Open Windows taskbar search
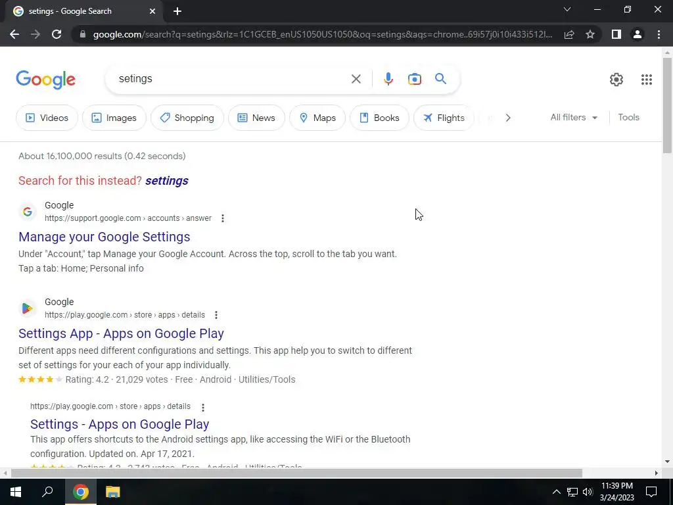 (x=47, y=492)
